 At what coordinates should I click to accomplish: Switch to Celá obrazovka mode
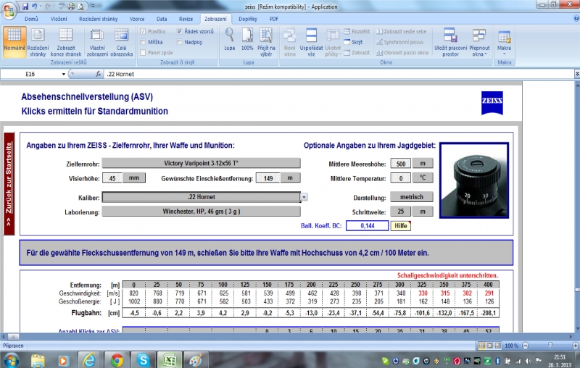coord(121,42)
